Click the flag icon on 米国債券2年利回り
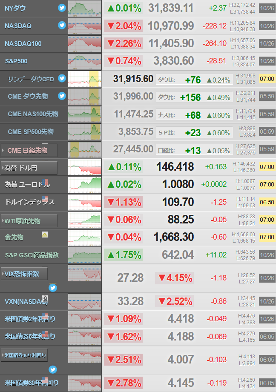This screenshot has width=276, height=392. tap(45, 316)
